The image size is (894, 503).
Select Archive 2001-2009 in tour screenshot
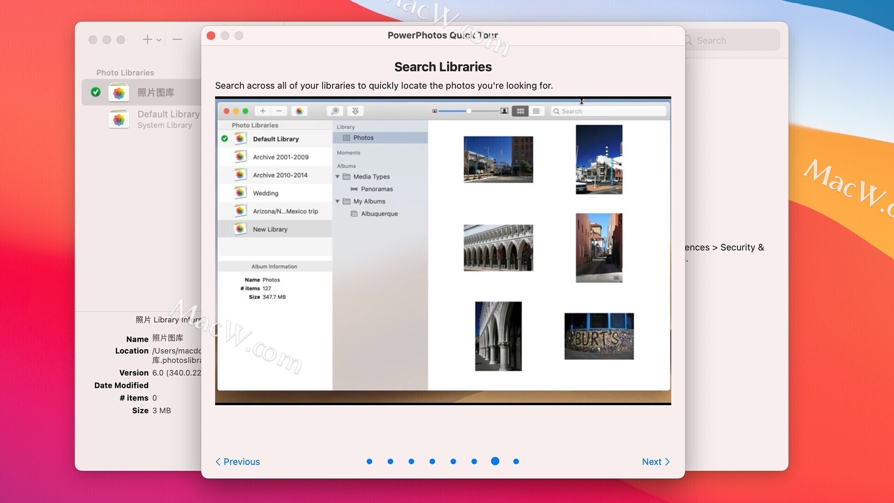[x=275, y=157]
